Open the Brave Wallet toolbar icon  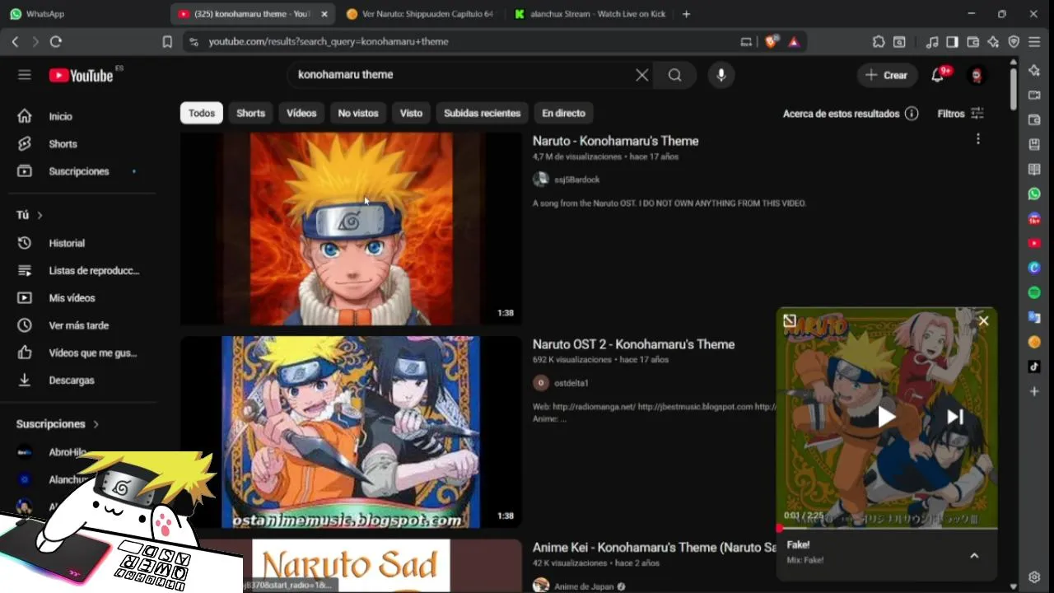[x=973, y=41]
